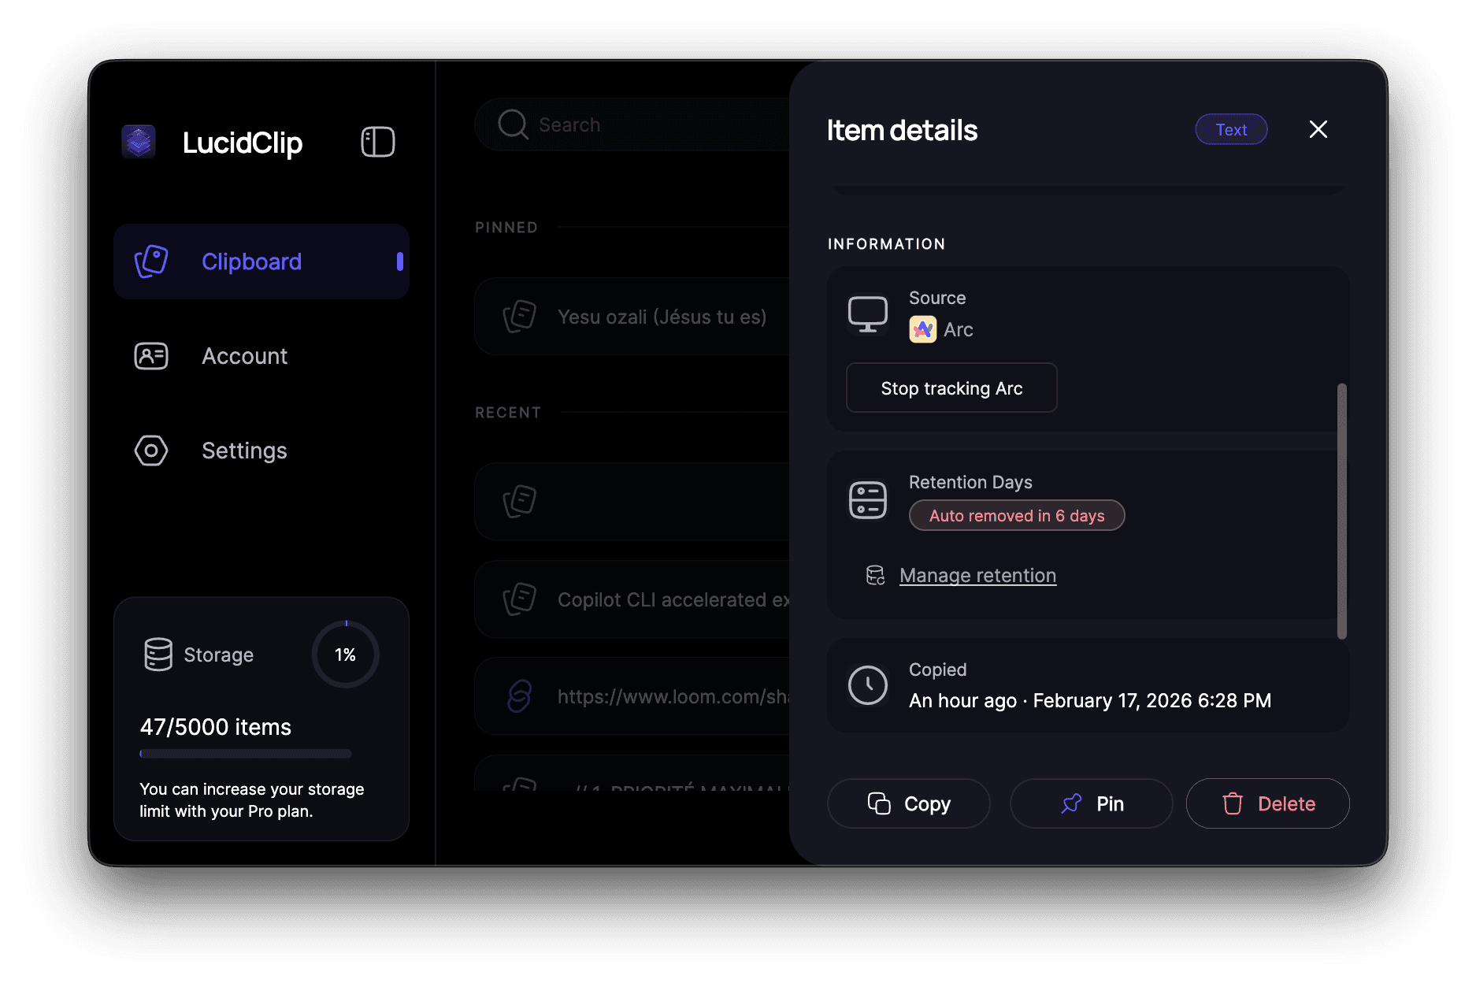Select Settings in the navigation menu

(x=244, y=450)
